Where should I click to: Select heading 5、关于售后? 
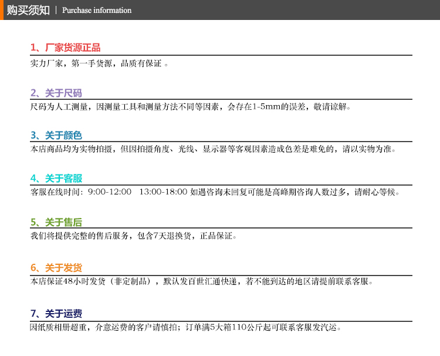56,222
